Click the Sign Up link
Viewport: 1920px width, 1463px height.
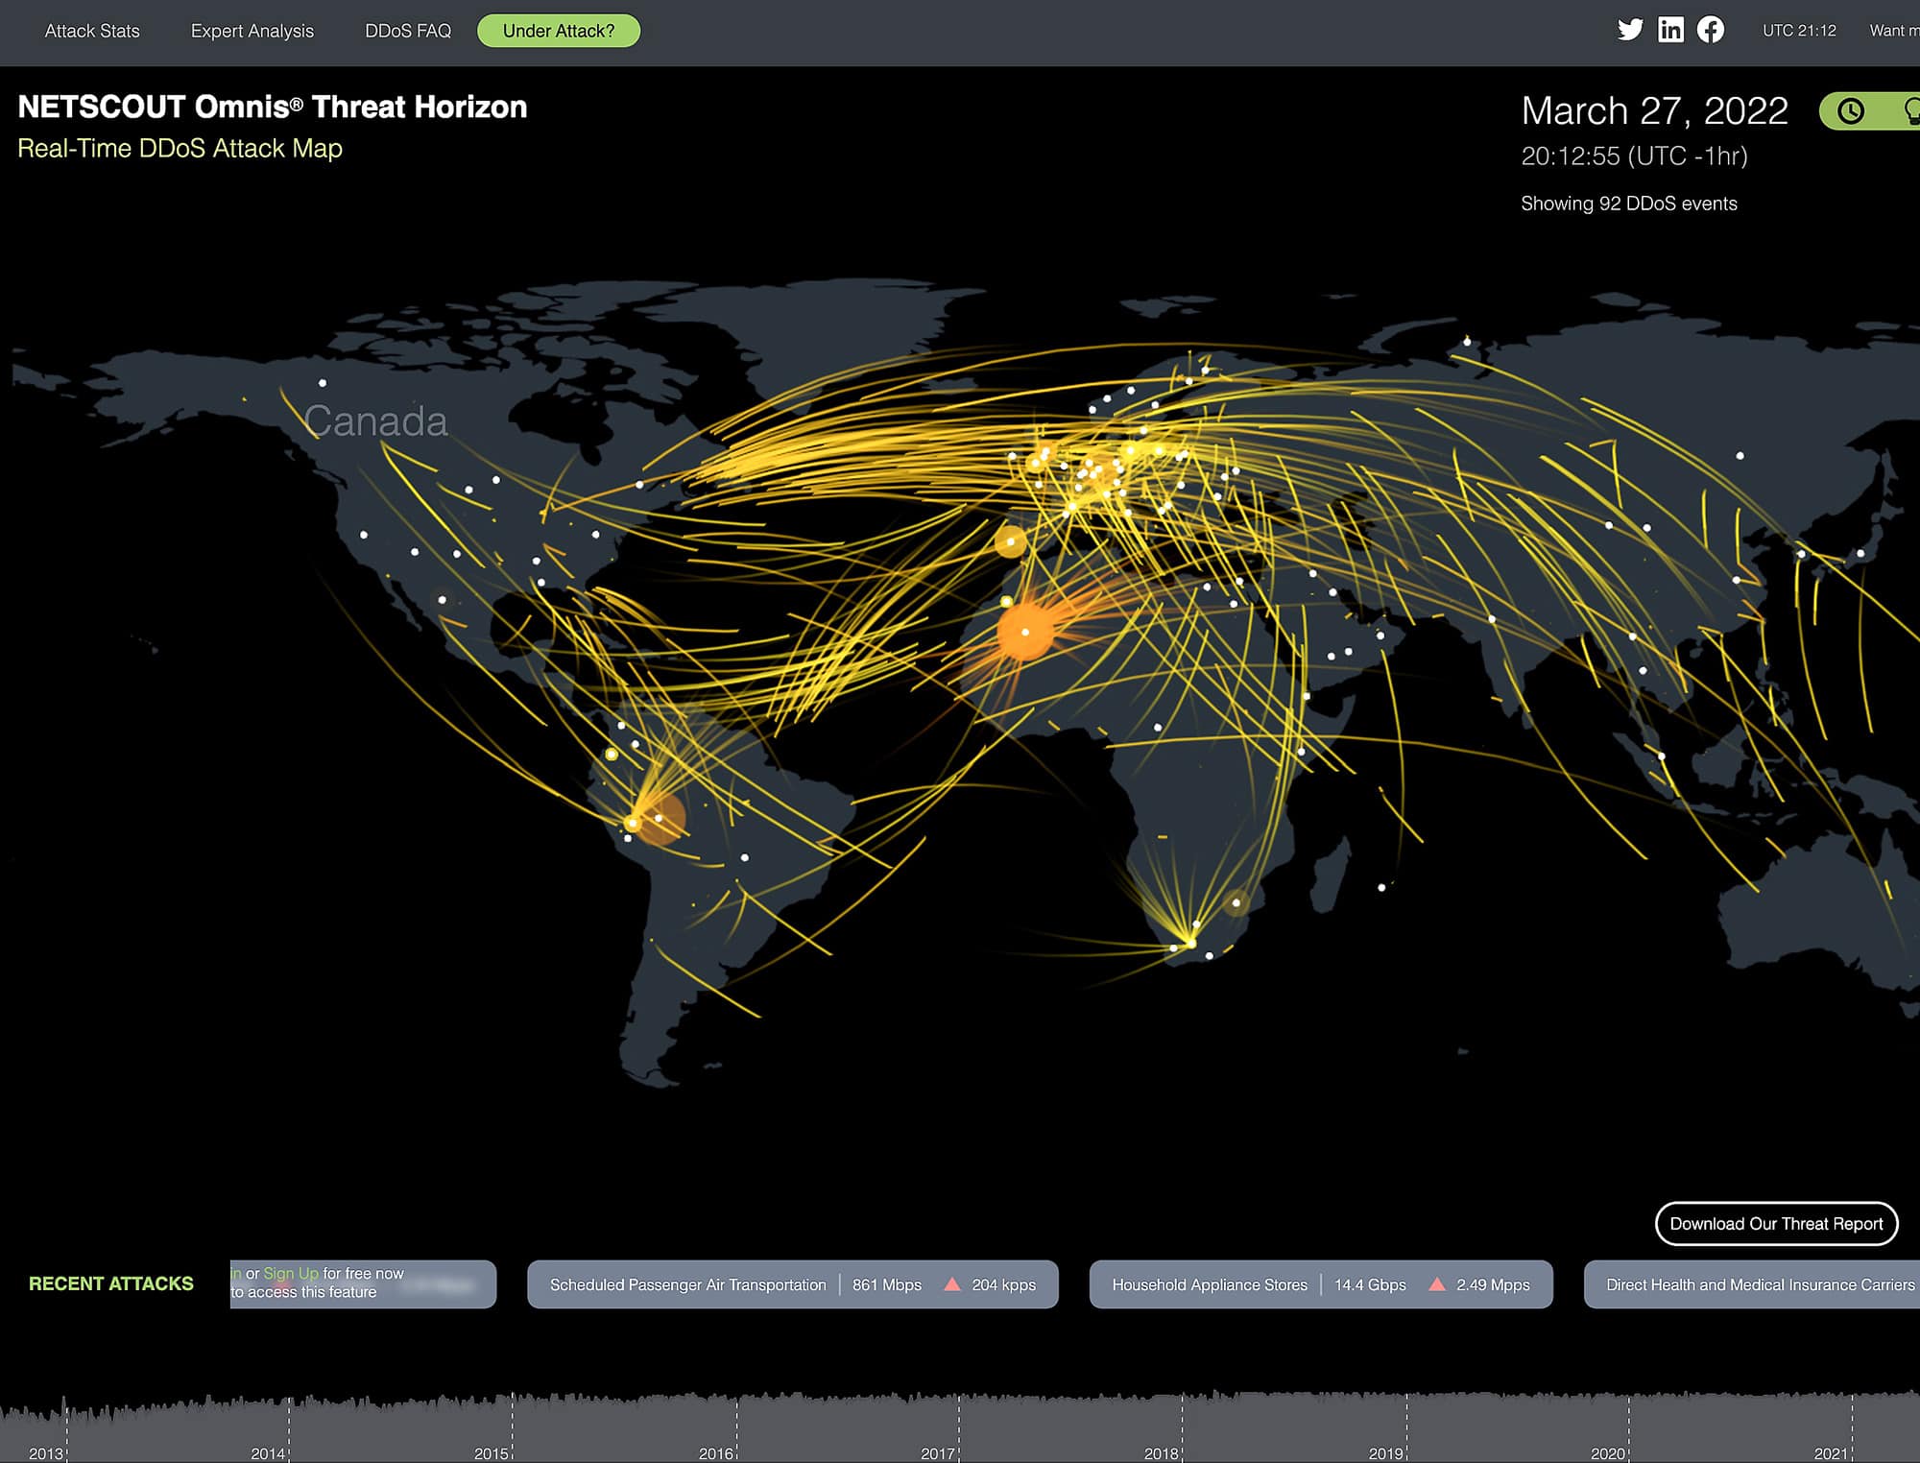[x=291, y=1273]
